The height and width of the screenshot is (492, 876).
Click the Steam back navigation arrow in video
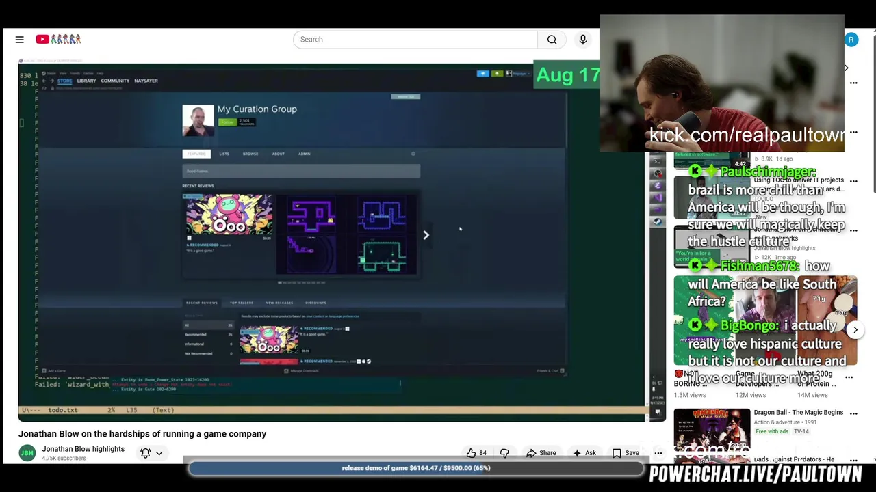pyautogui.click(x=44, y=81)
